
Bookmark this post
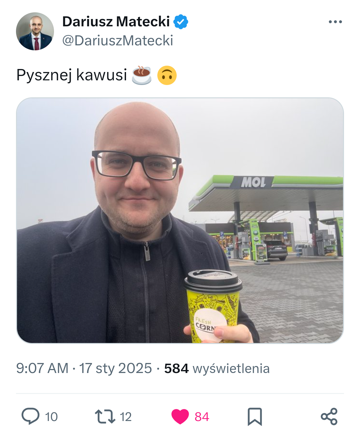255,417
